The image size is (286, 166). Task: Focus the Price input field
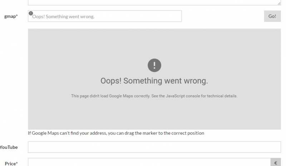pyautogui.click(x=149, y=162)
